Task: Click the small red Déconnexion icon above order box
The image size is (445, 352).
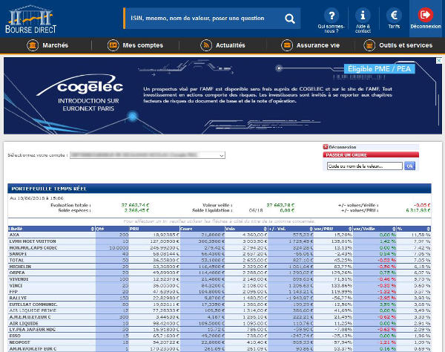Action: [326, 147]
